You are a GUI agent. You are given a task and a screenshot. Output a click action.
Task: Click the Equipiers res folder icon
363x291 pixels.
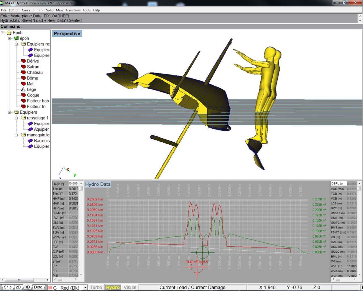[23, 44]
